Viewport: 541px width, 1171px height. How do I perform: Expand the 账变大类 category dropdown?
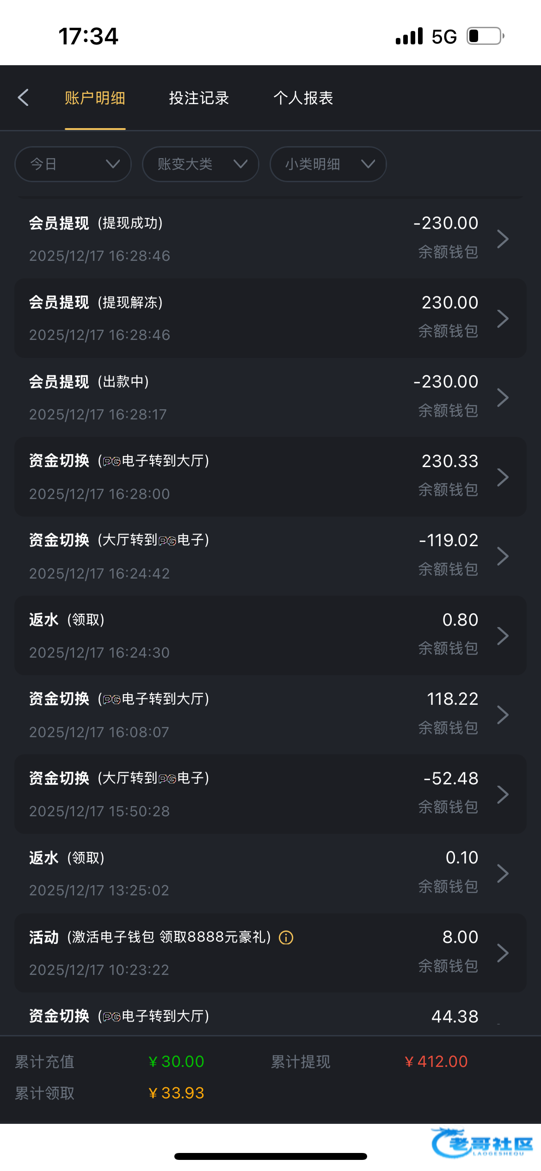point(200,164)
